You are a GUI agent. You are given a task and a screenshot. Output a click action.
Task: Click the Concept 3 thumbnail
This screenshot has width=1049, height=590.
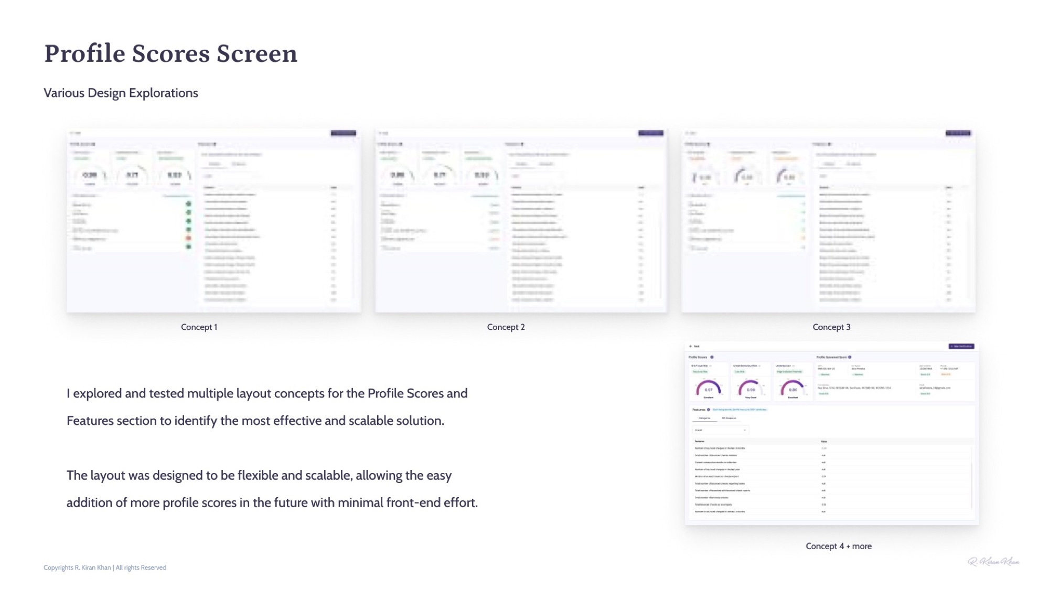(829, 220)
